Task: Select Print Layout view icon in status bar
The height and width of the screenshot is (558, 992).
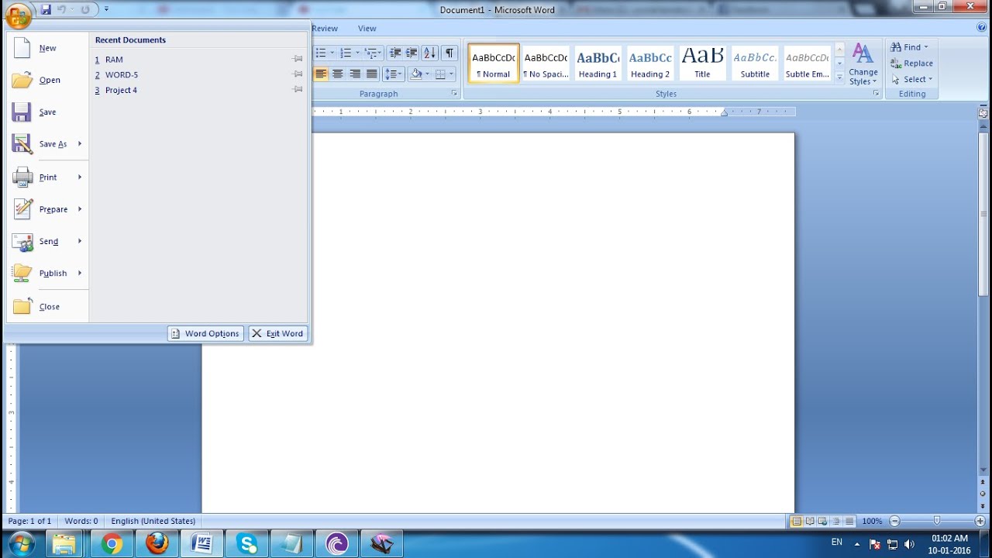Action: point(797,521)
